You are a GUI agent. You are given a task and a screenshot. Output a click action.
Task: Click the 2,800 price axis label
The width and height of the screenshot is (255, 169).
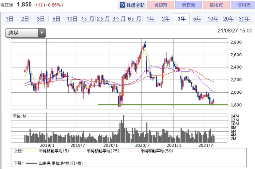[x=236, y=42]
